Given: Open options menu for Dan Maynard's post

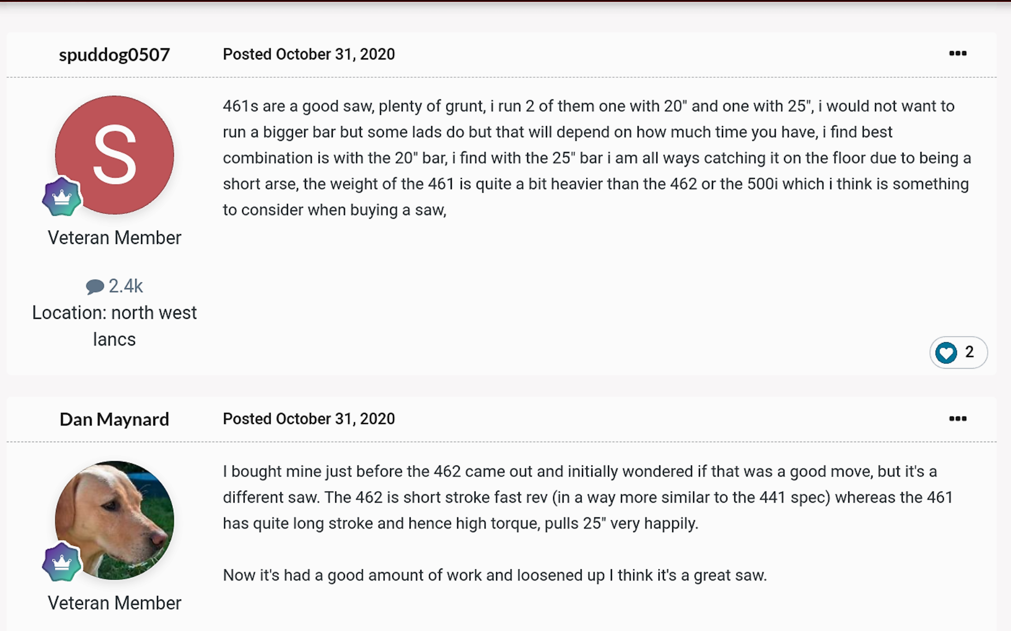Looking at the screenshot, I should [x=957, y=419].
